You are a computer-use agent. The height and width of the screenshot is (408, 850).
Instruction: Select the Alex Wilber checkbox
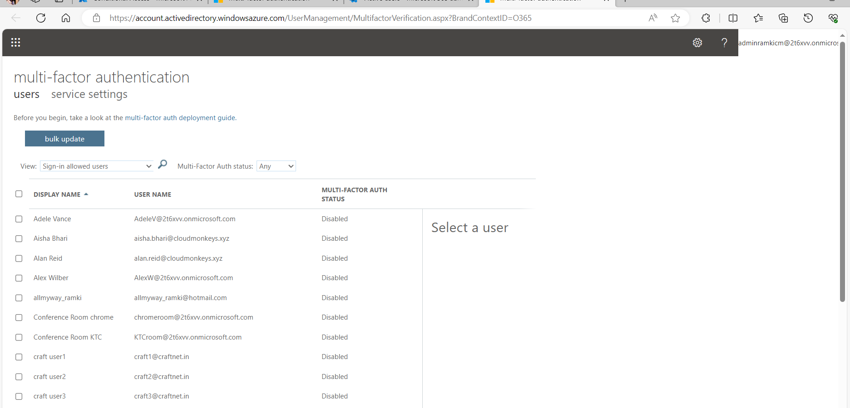pos(19,278)
